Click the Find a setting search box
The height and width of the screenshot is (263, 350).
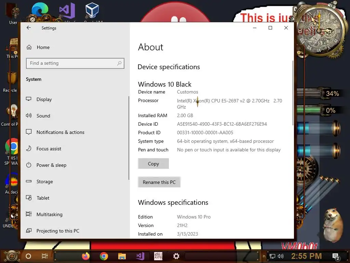[75, 63]
